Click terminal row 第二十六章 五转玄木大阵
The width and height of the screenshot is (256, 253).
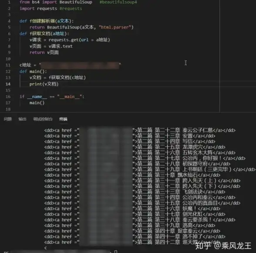[140, 153]
